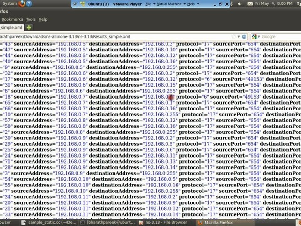Open the Bluetooth indicator in the panel
Viewport: 301px width, 226px height.
click(x=231, y=4)
